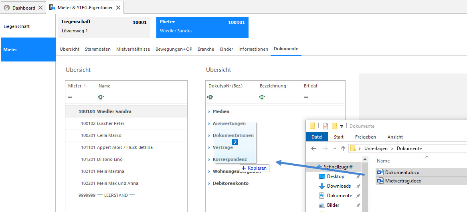
Task: Open Bilder in Explorer navigation pane
Action: pyautogui.click(x=333, y=205)
